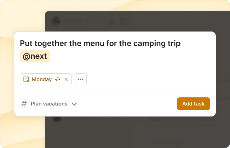Remove the Monday due date with X
This screenshot has height=148, width=230.
(66, 79)
